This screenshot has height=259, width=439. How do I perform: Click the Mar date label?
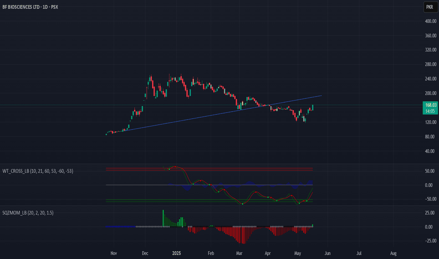[x=239, y=253]
